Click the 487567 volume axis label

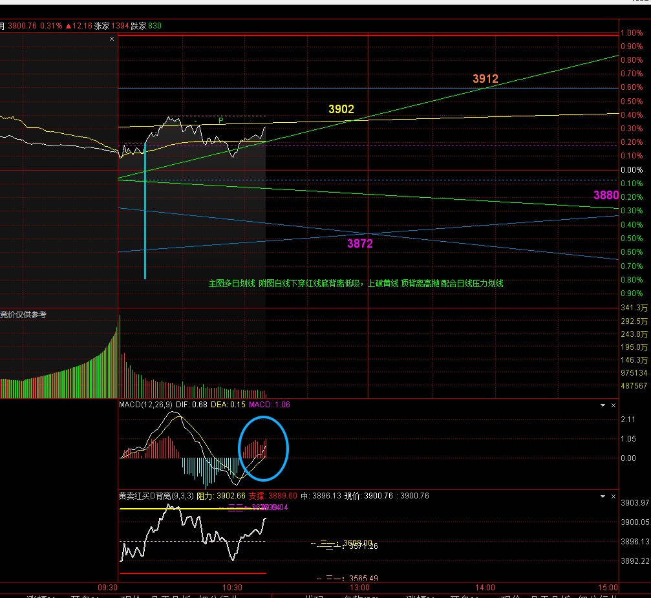(634, 386)
